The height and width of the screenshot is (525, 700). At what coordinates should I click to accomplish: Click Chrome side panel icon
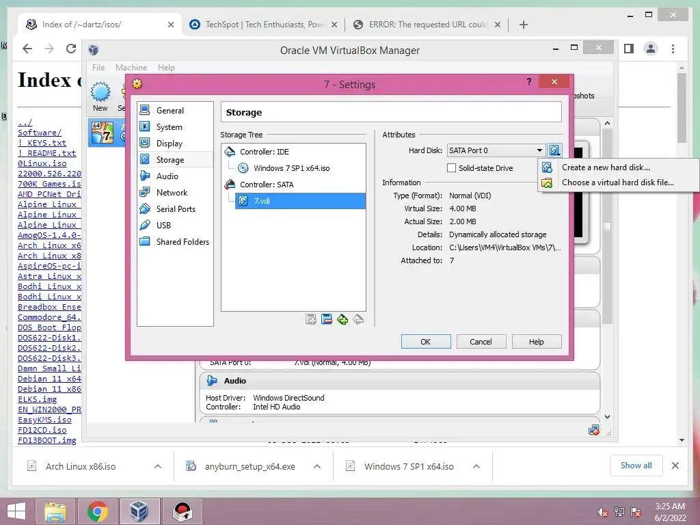(629, 49)
